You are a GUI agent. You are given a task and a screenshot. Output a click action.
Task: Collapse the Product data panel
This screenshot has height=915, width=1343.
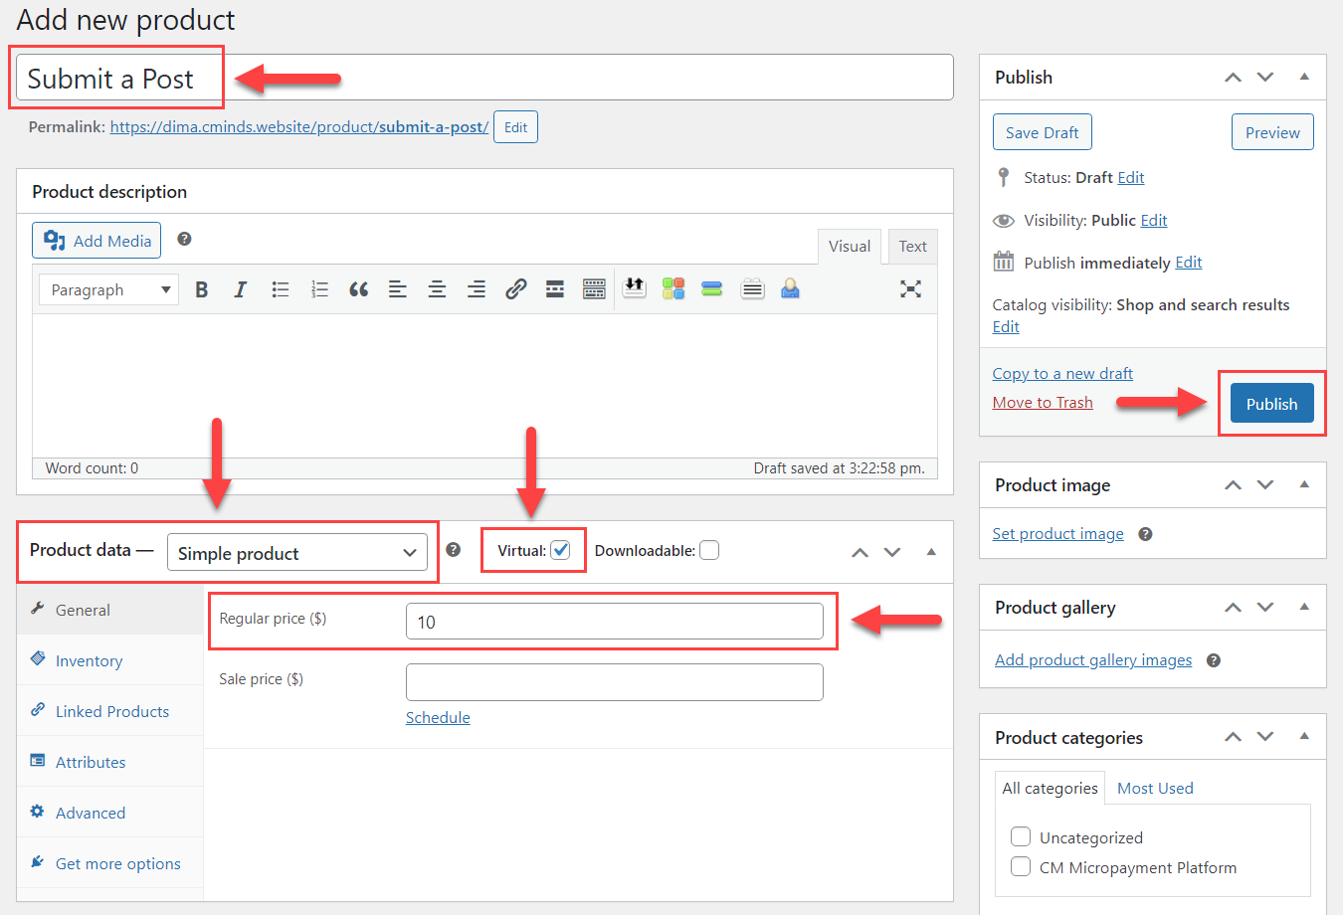(931, 552)
